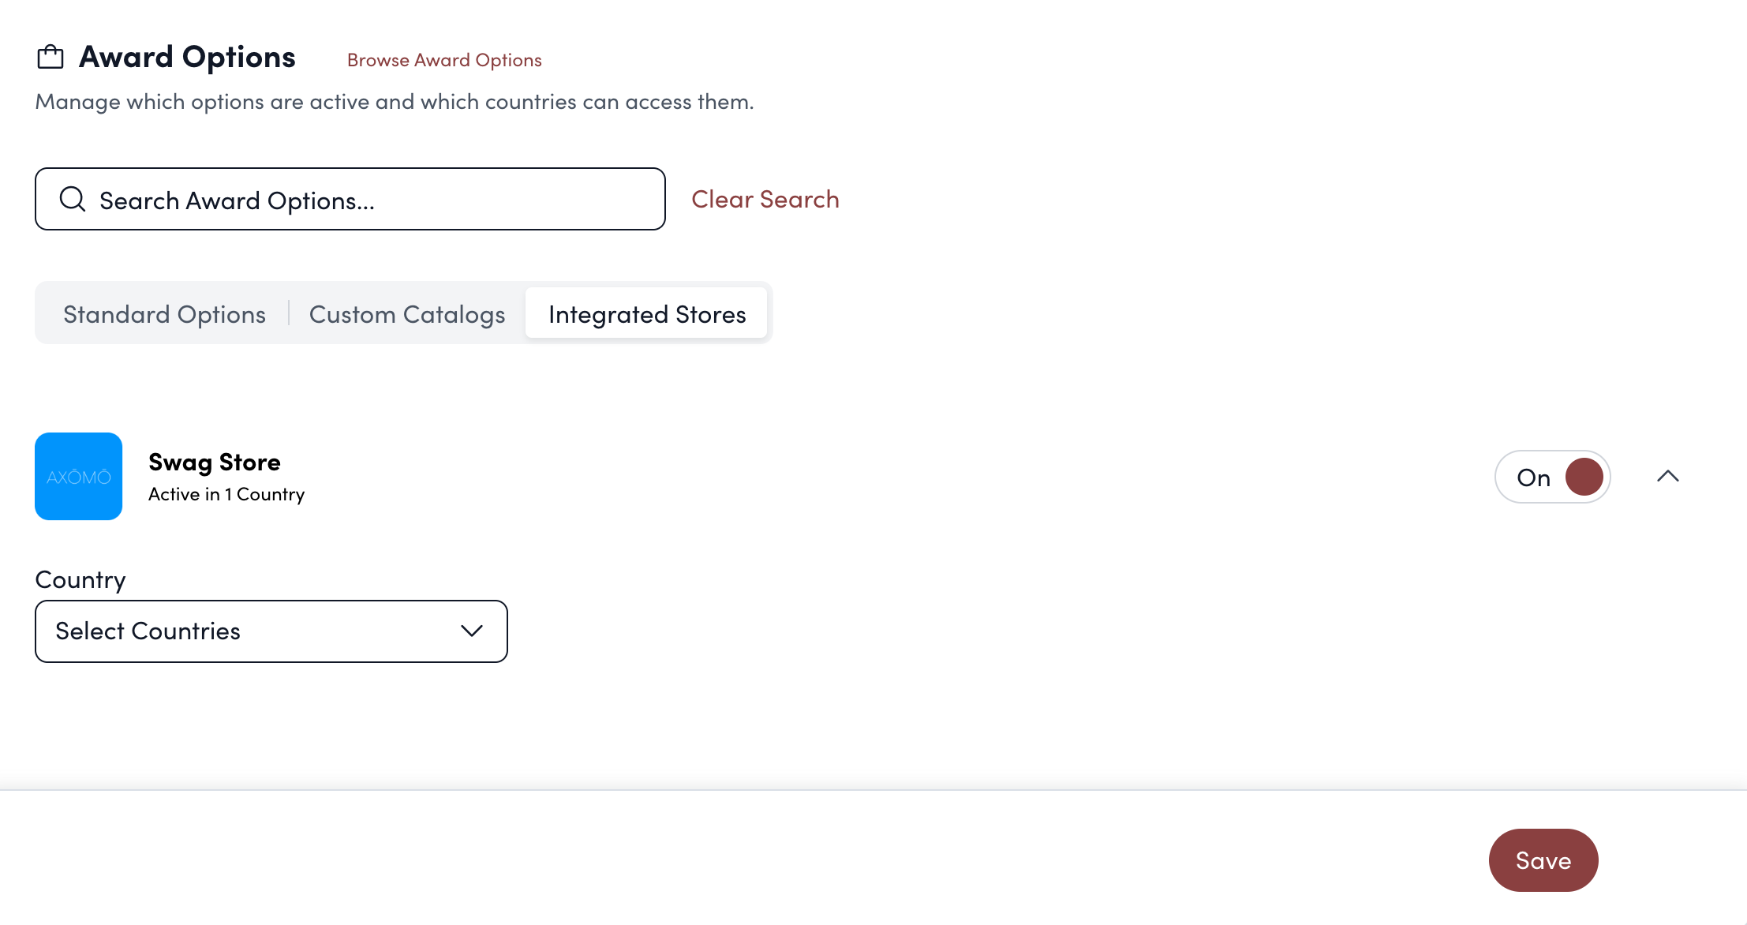
Task: Disable Swag Store using its switch
Action: [1551, 476]
